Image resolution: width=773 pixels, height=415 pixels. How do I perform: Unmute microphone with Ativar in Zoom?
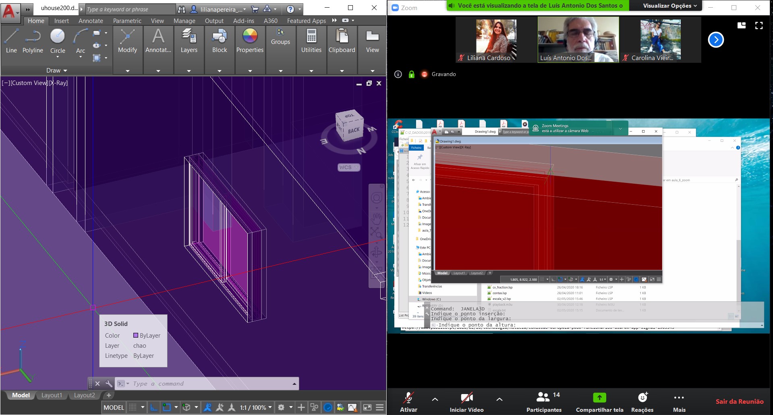click(408, 402)
